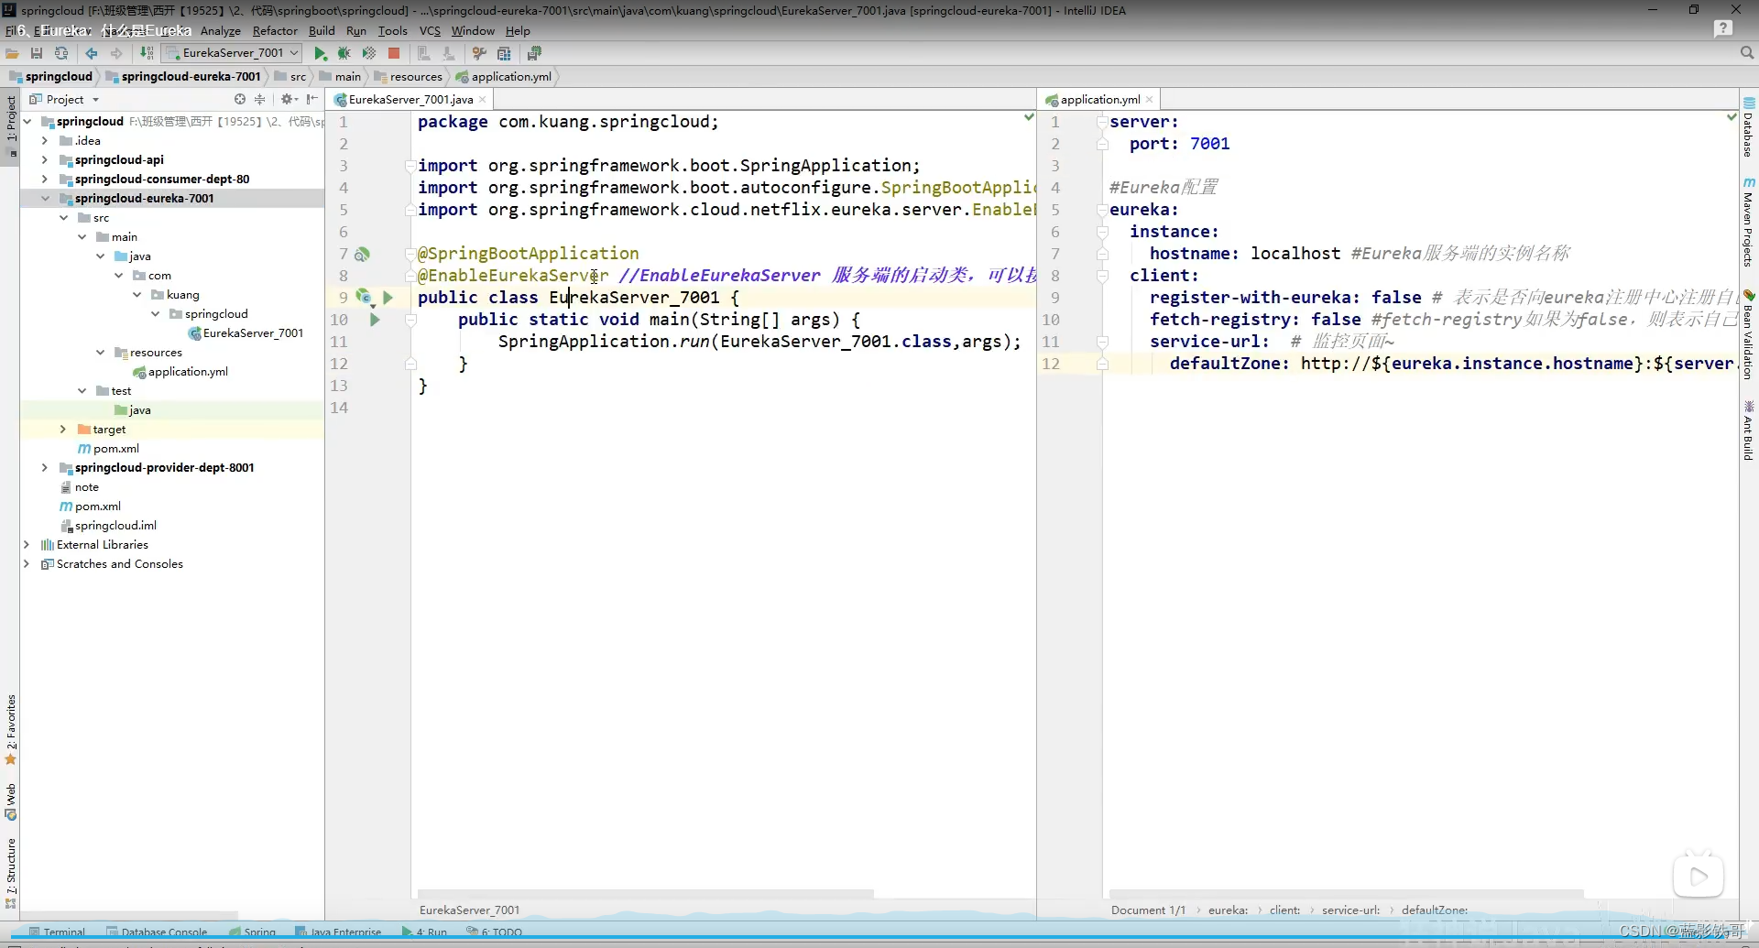Open the VCS menu
Image resolution: width=1759 pixels, height=948 pixels.
430,31
